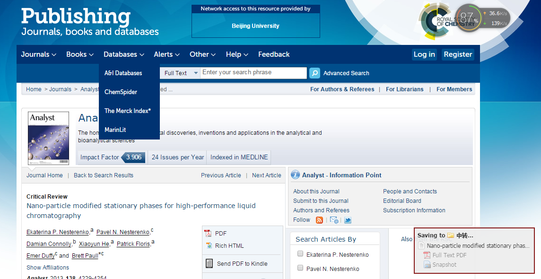The image size is (541, 279).
Task: Open People and Contacts
Action: coord(410,192)
